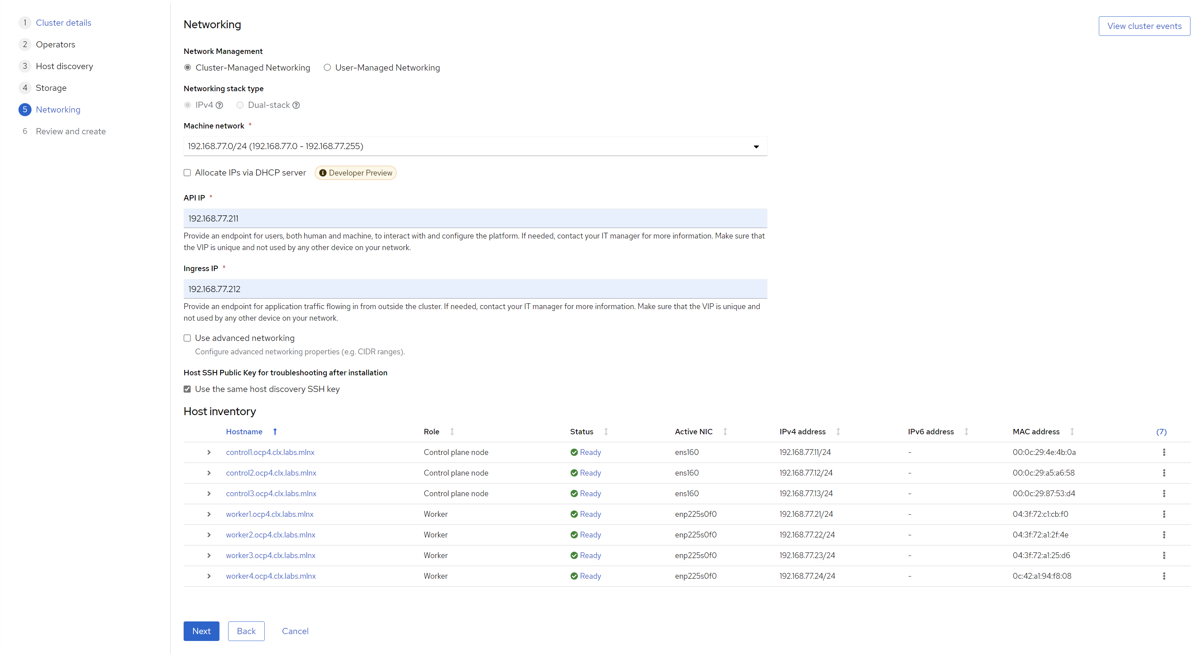The height and width of the screenshot is (654, 1193).
Task: Sort host inventory by IPv6 address
Action: 966,431
